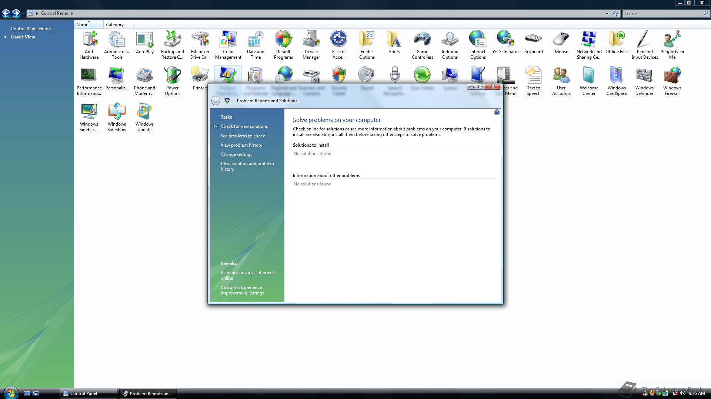711x399 pixels.
Task: Sort by Category column header
Action: coord(118,25)
